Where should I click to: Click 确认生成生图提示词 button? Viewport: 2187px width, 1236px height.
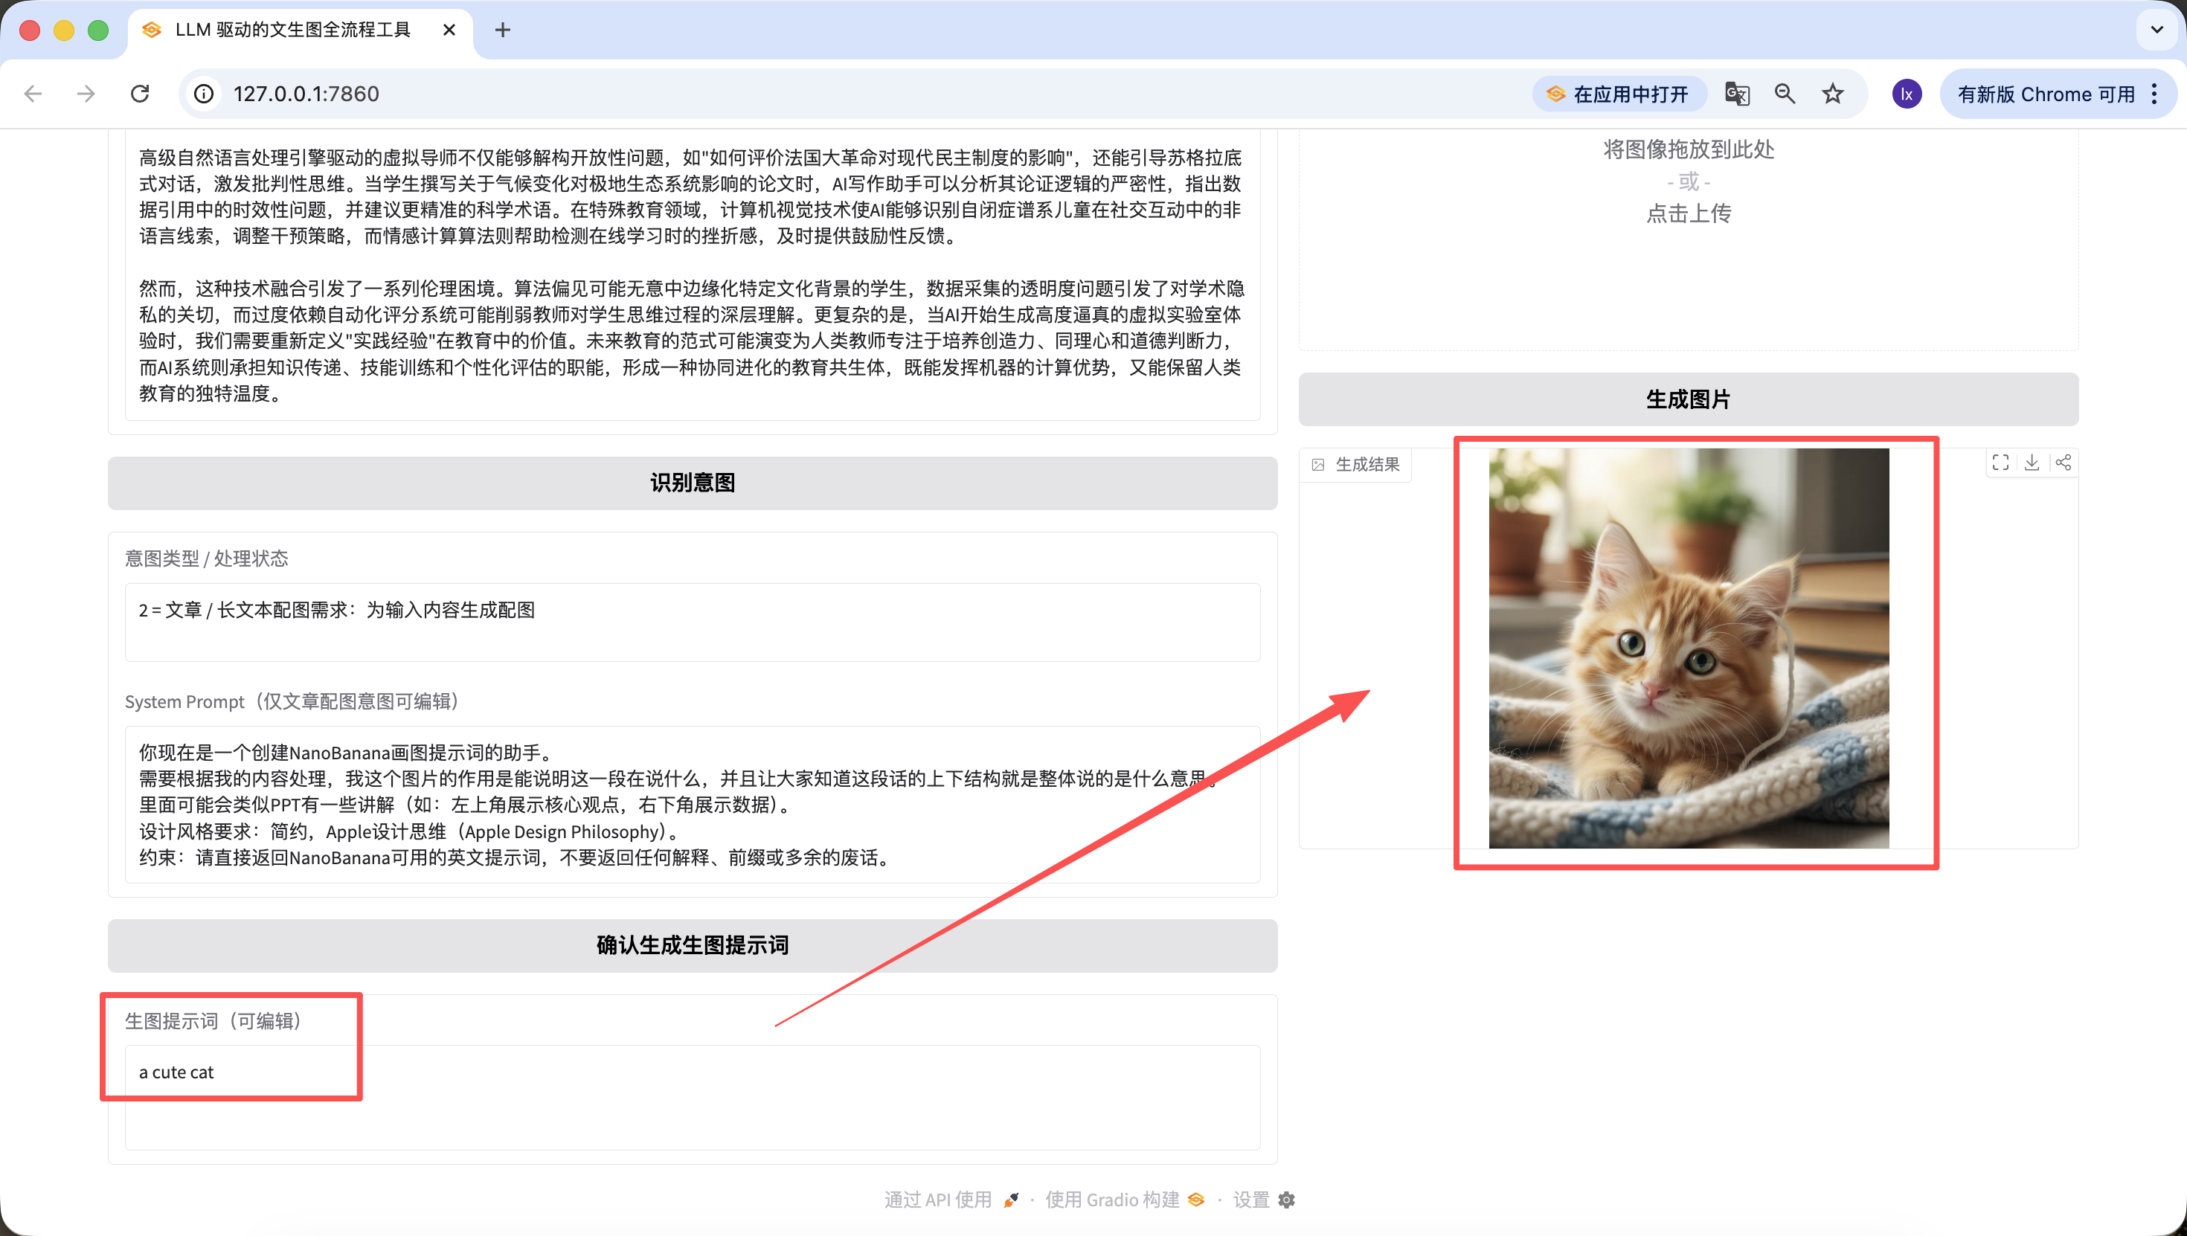tap(692, 944)
